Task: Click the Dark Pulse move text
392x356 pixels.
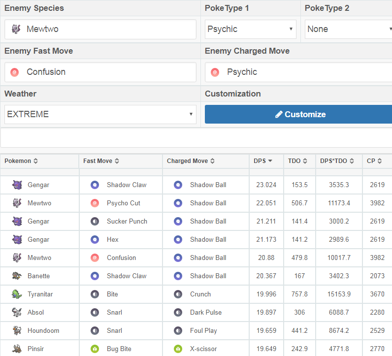Action: 206,313
